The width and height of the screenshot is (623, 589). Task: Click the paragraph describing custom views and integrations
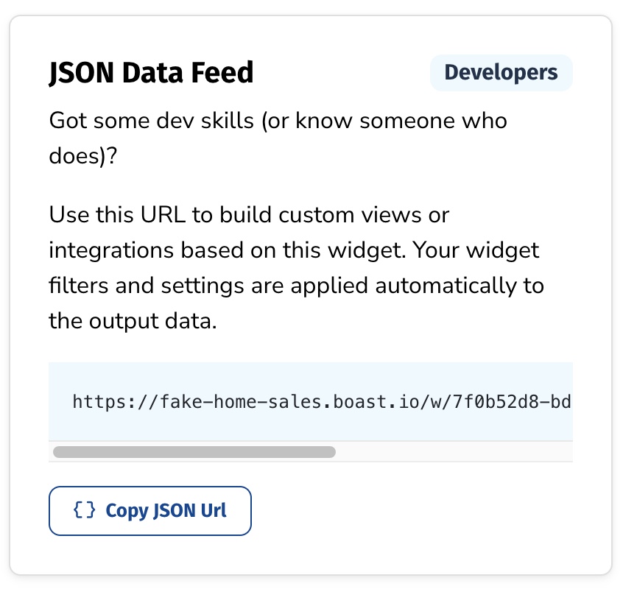point(295,267)
